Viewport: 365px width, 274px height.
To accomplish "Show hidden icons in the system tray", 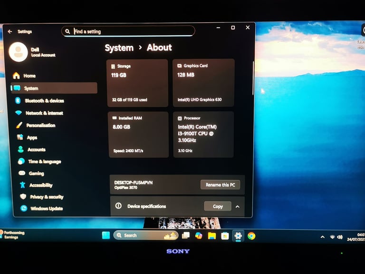I will (x=323, y=237).
